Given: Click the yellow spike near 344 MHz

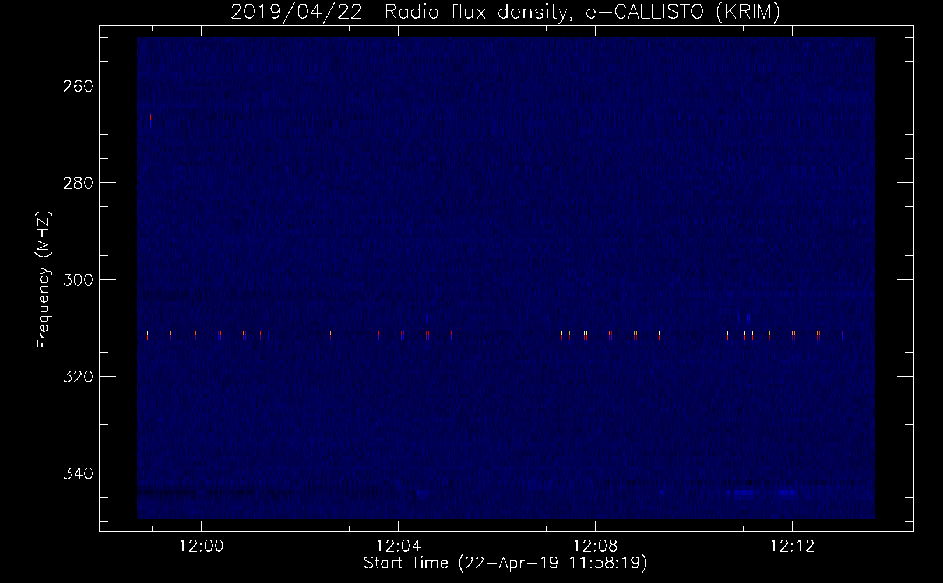Looking at the screenshot, I should point(653,493).
